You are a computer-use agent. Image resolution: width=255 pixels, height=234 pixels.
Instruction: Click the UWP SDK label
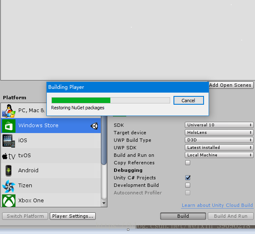[x=125, y=148]
